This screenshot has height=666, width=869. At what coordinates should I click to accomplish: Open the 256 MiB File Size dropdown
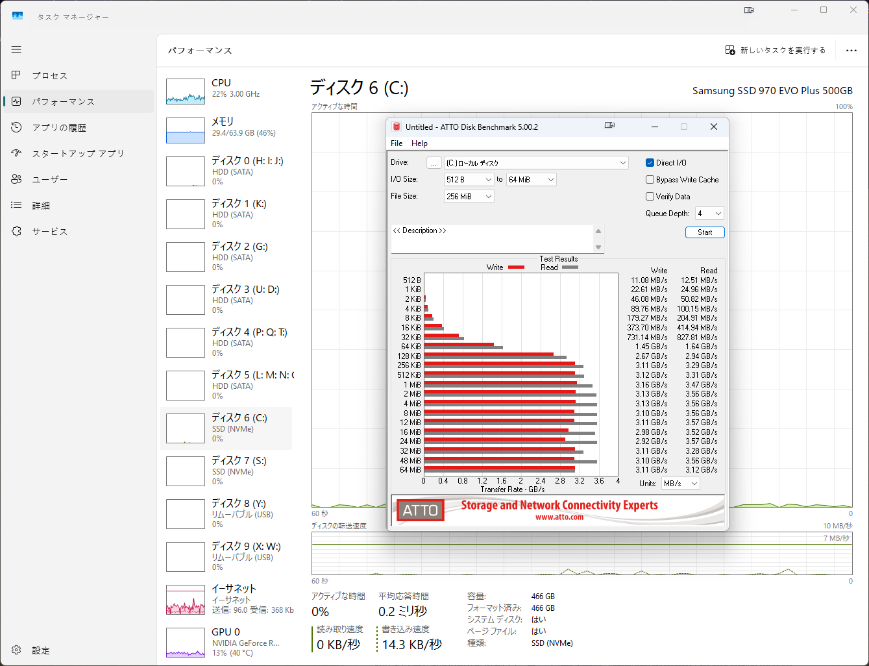coord(469,197)
